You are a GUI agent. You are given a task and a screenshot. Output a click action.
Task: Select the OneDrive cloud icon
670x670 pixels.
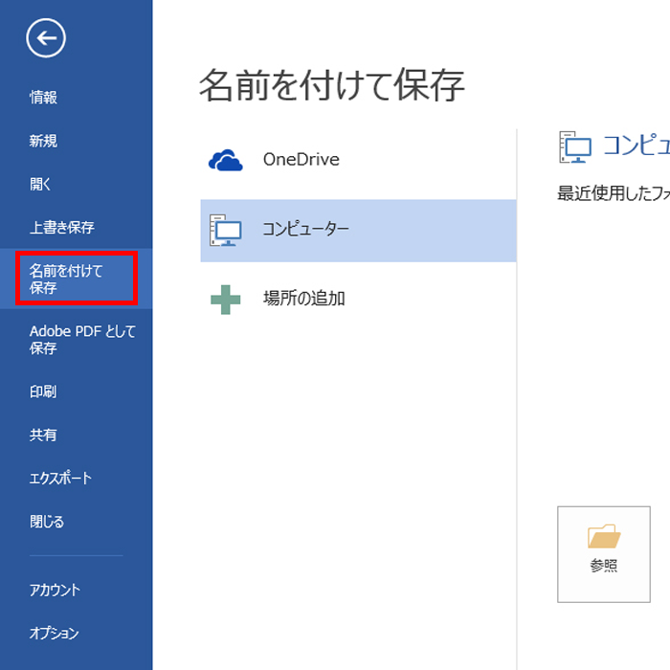(x=226, y=160)
